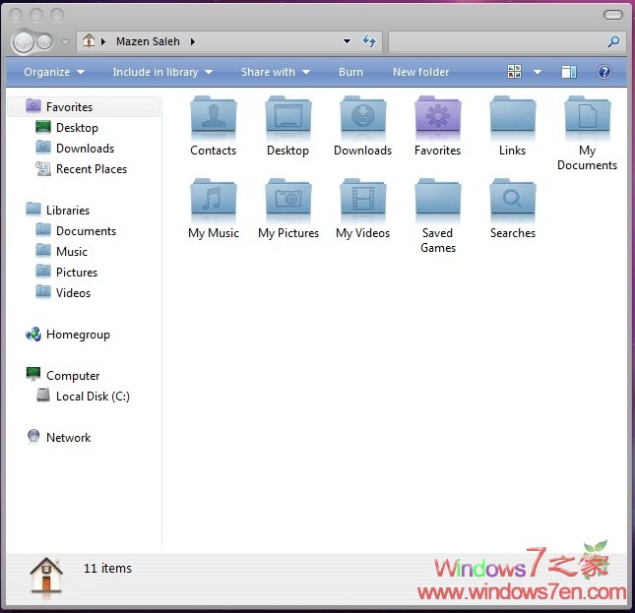Click the pill button in the title bar
Viewport: 635px width, 613px height.
(x=612, y=16)
